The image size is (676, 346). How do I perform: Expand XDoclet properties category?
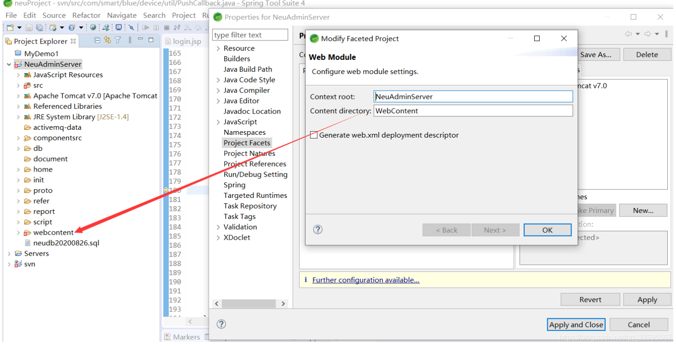218,237
